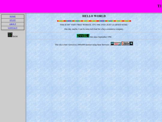The image size is (162, 122).
Task: Click 'This site is best viewed' text
Action: (x=82, y=45)
